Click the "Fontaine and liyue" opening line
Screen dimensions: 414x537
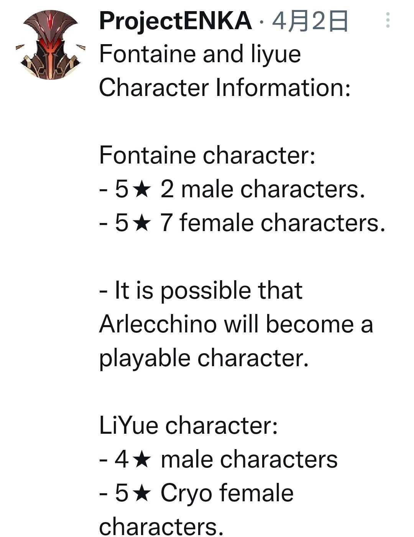200,54
